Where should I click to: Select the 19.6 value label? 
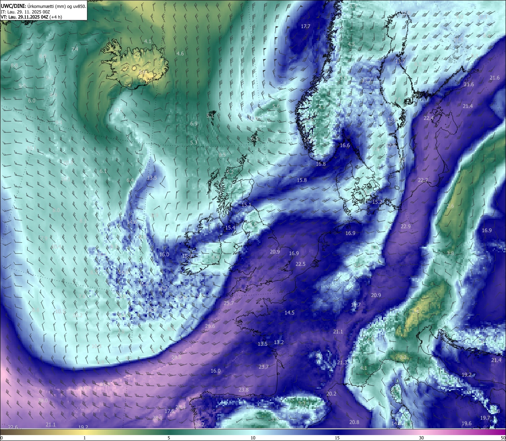tap(466, 424)
